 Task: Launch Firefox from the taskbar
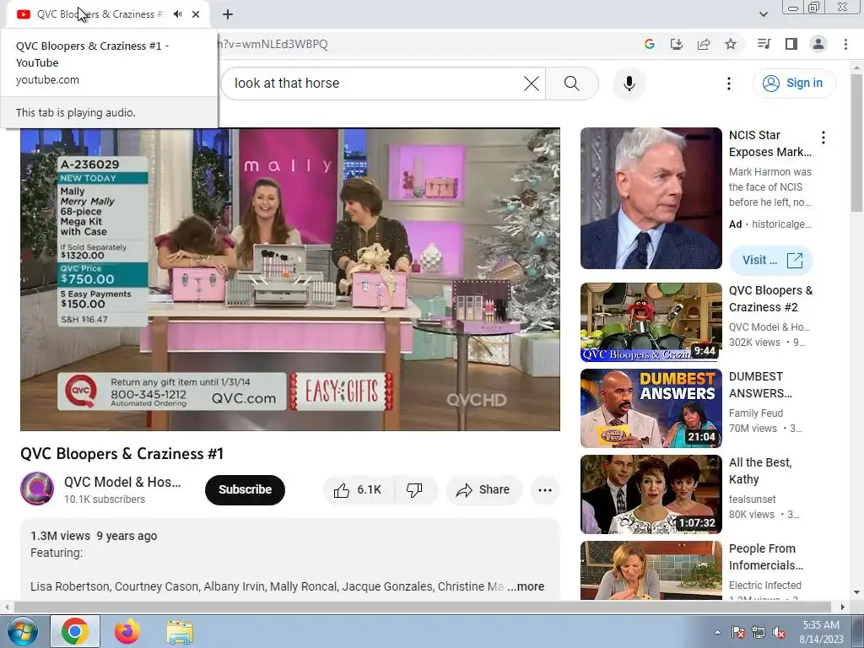tap(127, 631)
